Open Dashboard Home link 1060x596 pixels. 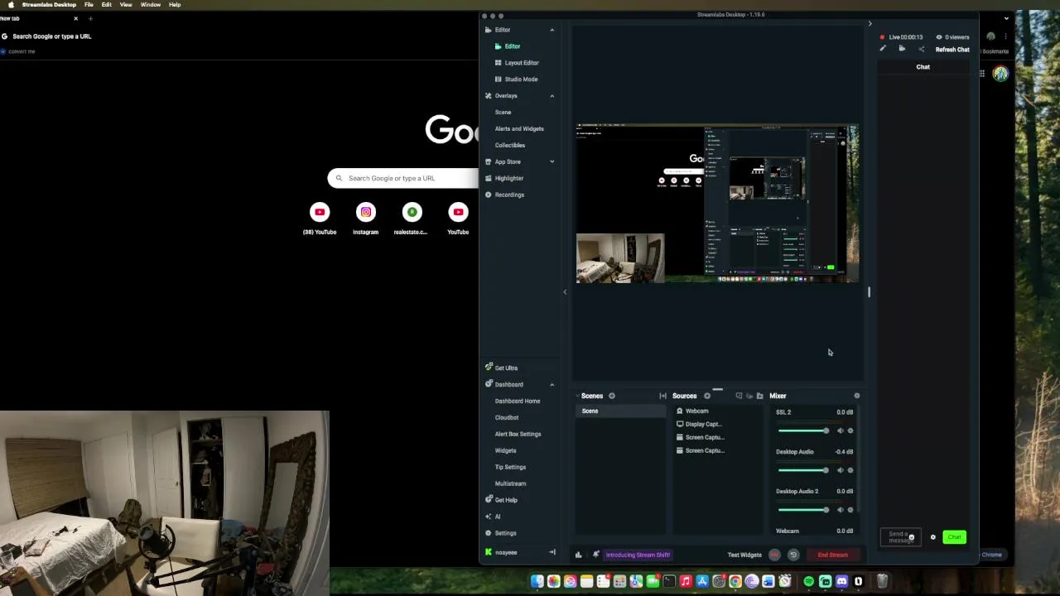point(517,401)
